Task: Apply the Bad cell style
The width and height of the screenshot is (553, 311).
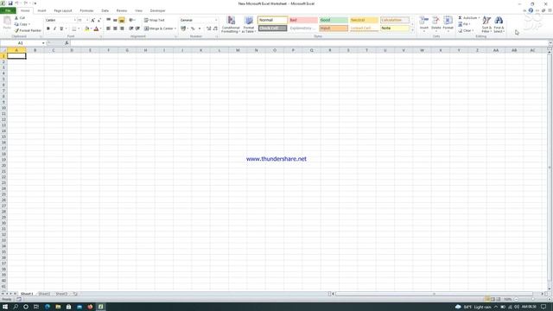Action: pos(303,20)
